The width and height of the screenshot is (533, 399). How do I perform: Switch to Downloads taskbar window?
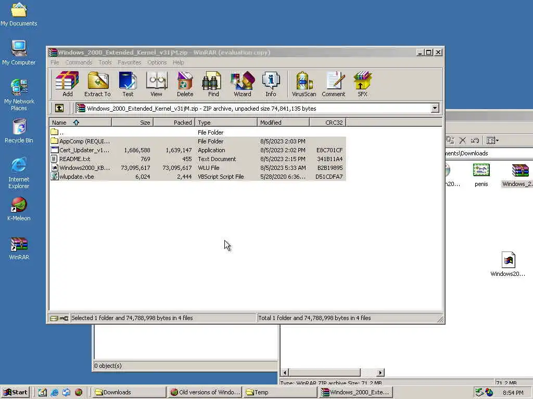click(129, 392)
